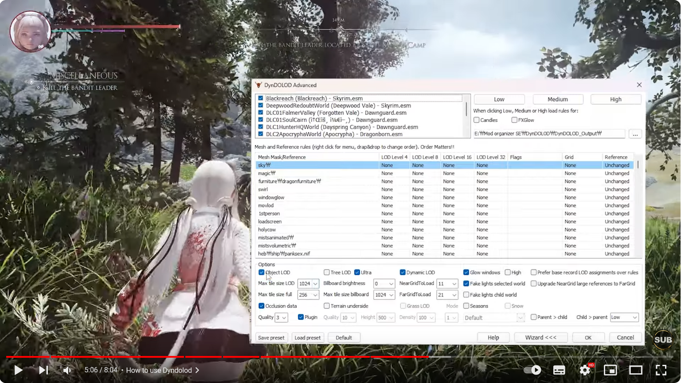Click the LOD Level 8 column header
The width and height of the screenshot is (681, 383).
click(425, 157)
